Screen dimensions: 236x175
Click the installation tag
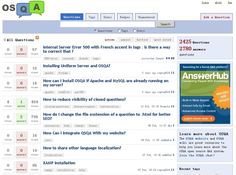point(66,170)
